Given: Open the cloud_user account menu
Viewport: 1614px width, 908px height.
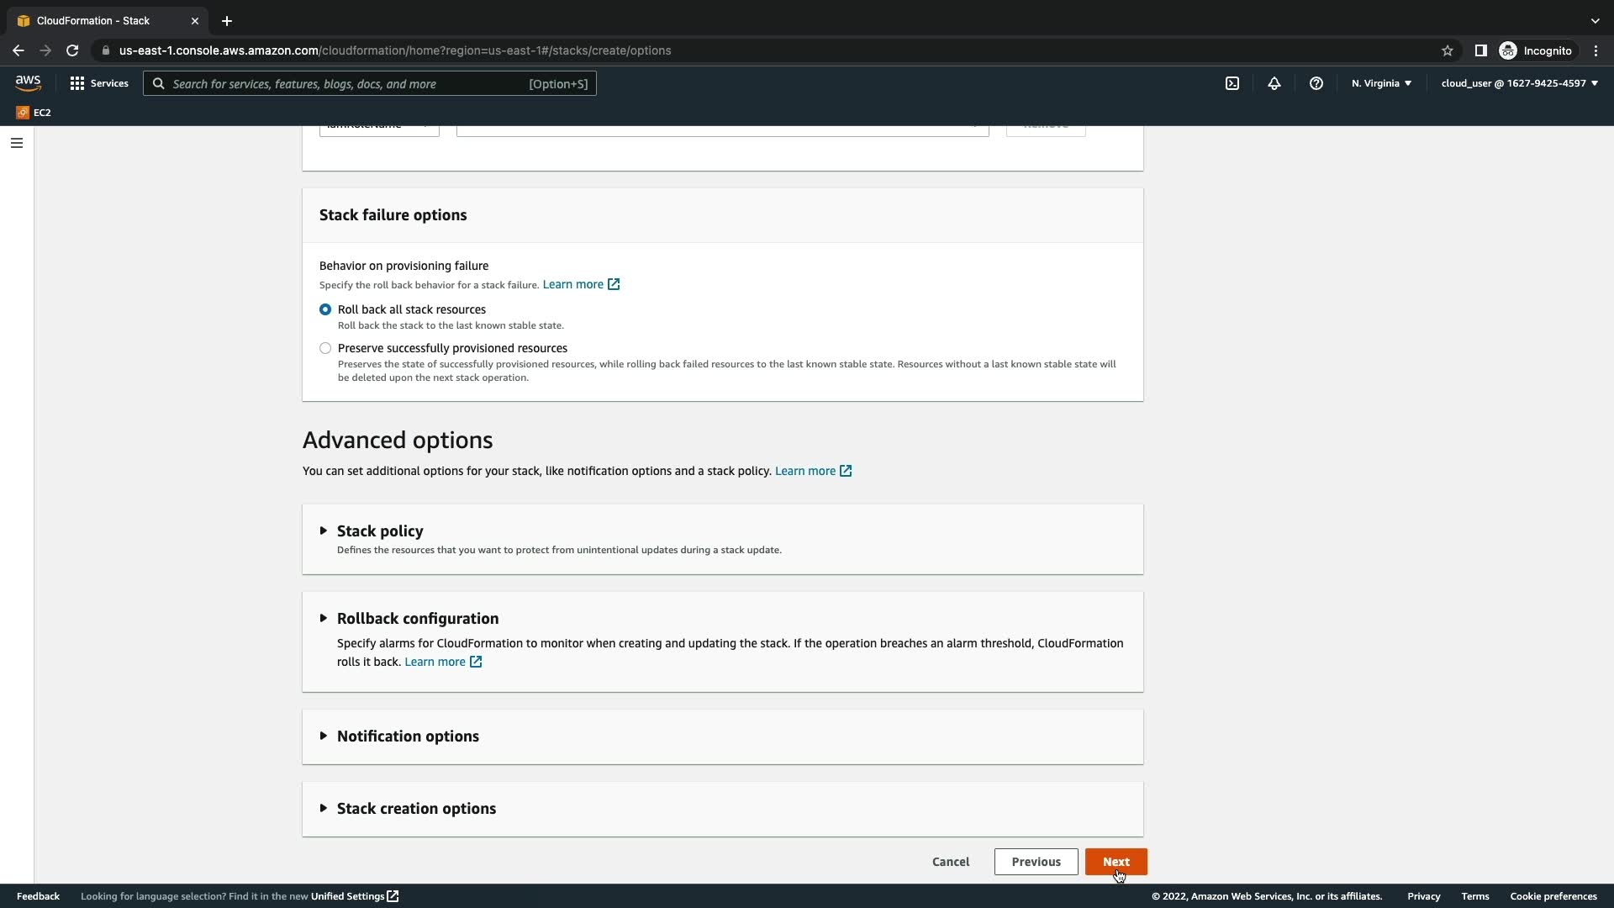Looking at the screenshot, I should pos(1519,83).
